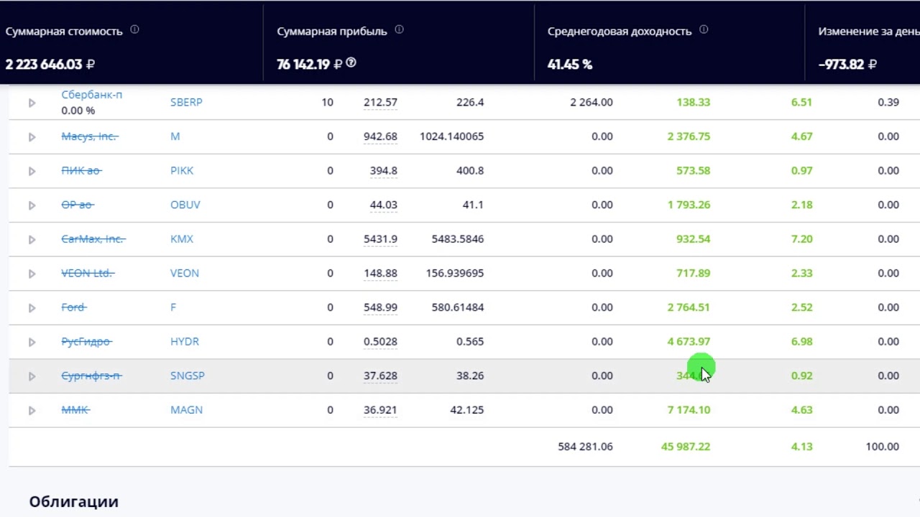The image size is (920, 517).
Task: Click the SNGSP ticker
Action: [188, 376]
